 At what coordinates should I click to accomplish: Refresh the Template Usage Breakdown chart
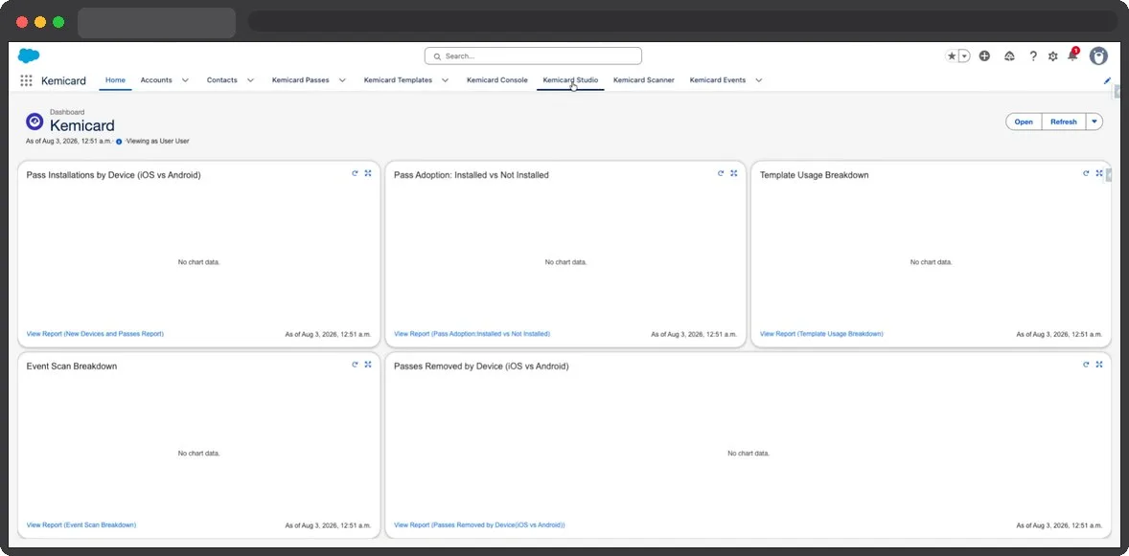(1086, 173)
